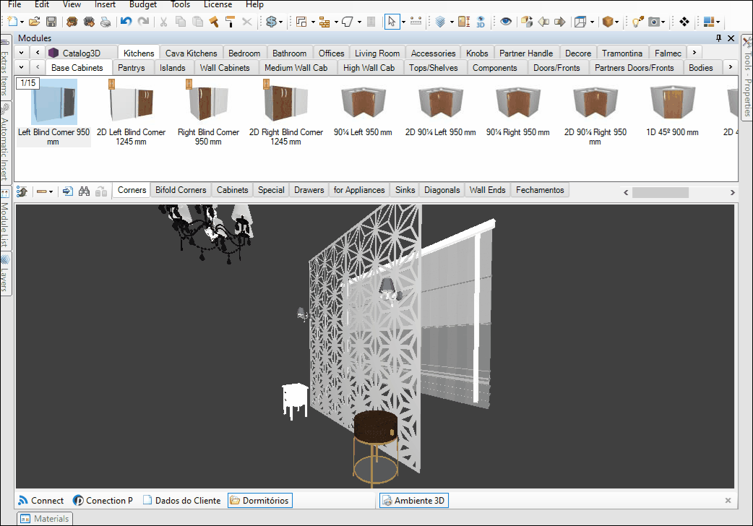Screen dimensions: 753x526
Task: Expand the Base Cabinets row dropdown chevron
Action: coord(22,67)
